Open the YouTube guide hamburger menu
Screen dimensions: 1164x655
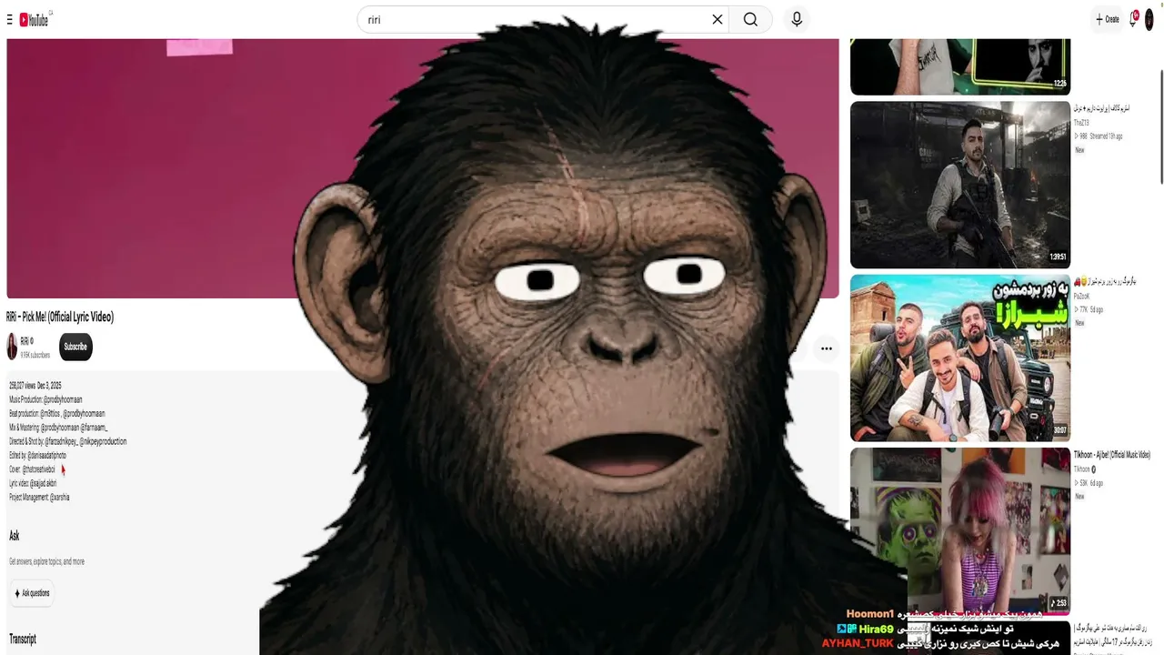(x=10, y=19)
